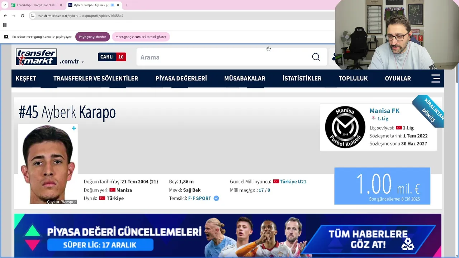
Task: Open the OYUNLAR menu
Action: [x=398, y=78]
